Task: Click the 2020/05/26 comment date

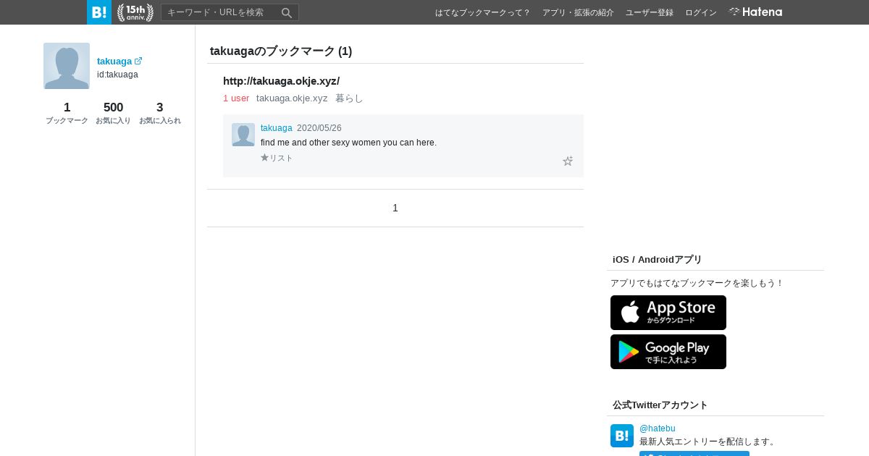Action: [319, 127]
